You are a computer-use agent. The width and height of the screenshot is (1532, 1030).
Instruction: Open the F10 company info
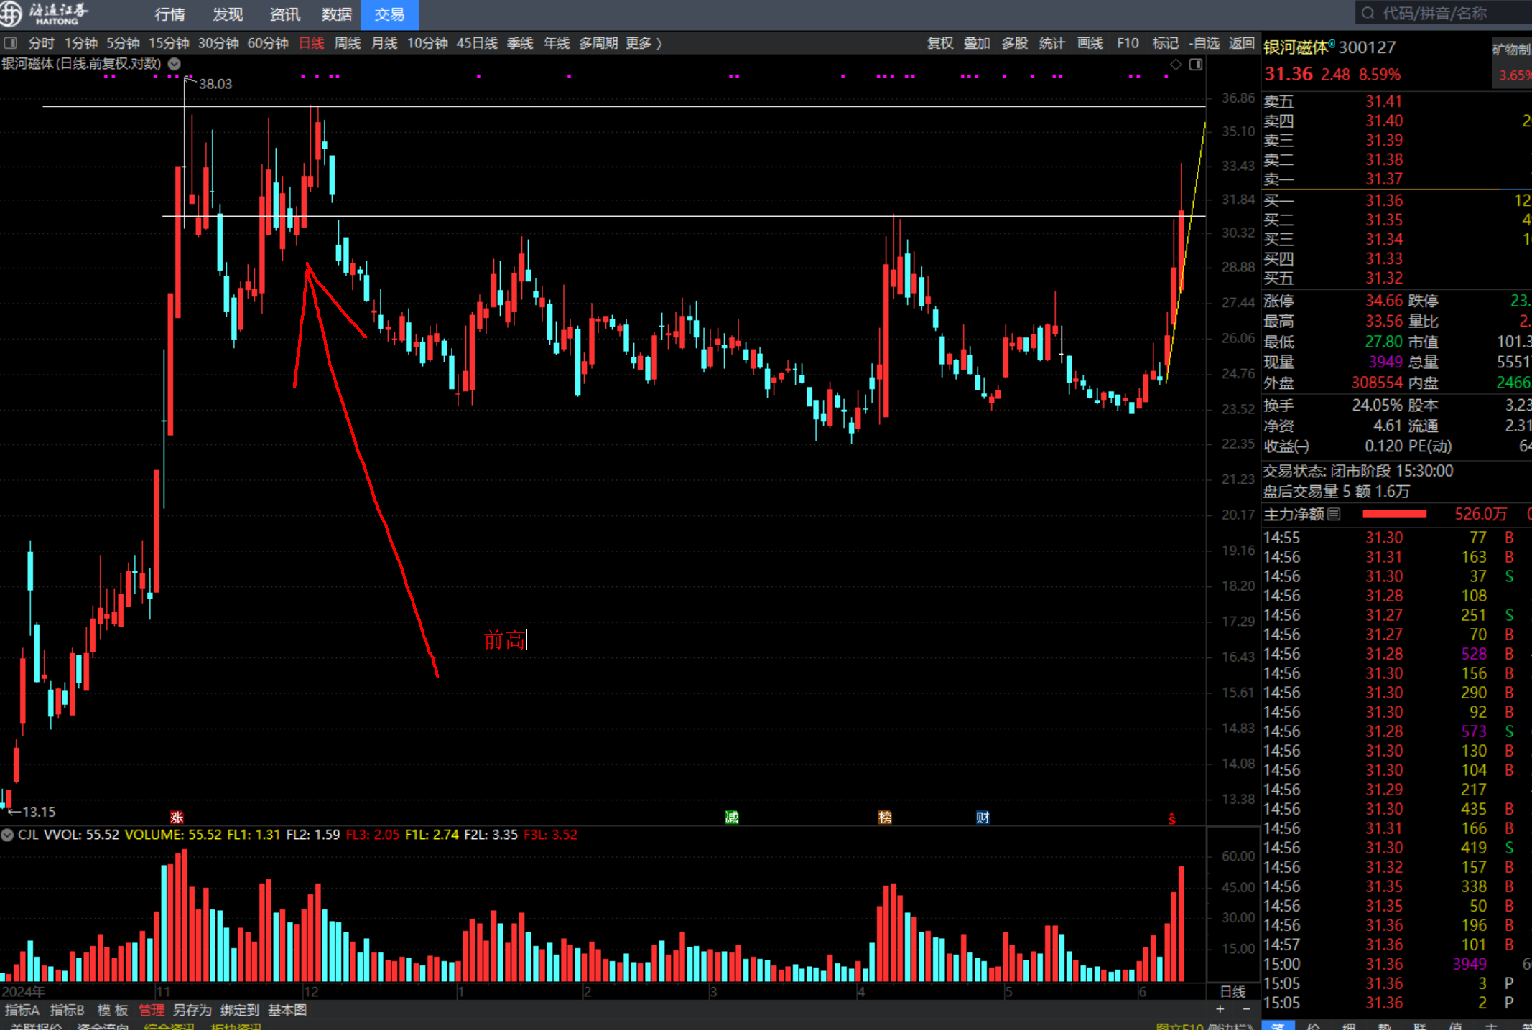(1128, 43)
